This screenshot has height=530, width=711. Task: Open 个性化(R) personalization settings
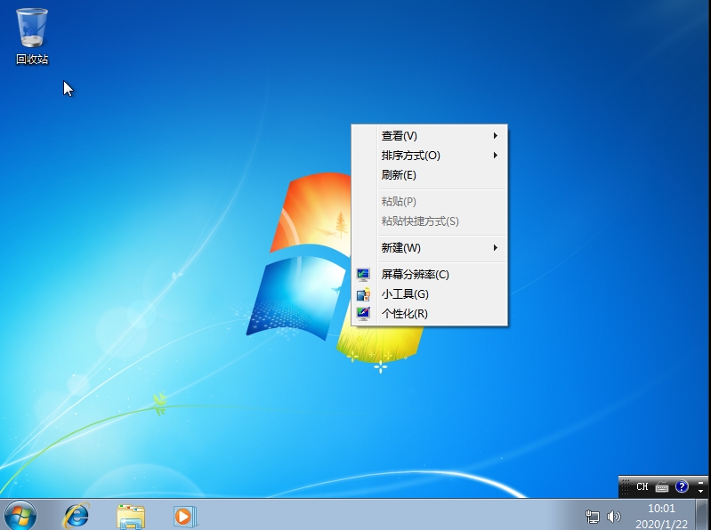(x=430, y=314)
